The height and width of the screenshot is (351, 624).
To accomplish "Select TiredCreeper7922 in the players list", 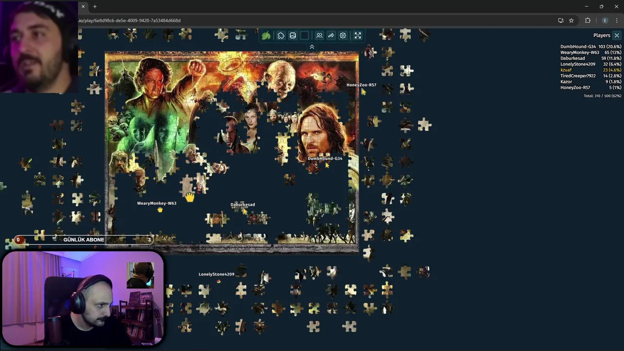I will [591, 76].
